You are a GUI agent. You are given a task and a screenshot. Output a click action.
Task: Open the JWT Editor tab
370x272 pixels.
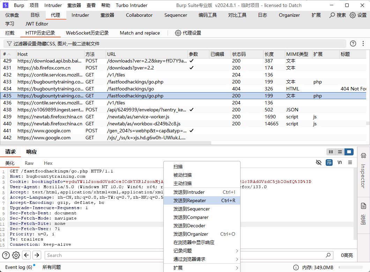(x=37, y=24)
